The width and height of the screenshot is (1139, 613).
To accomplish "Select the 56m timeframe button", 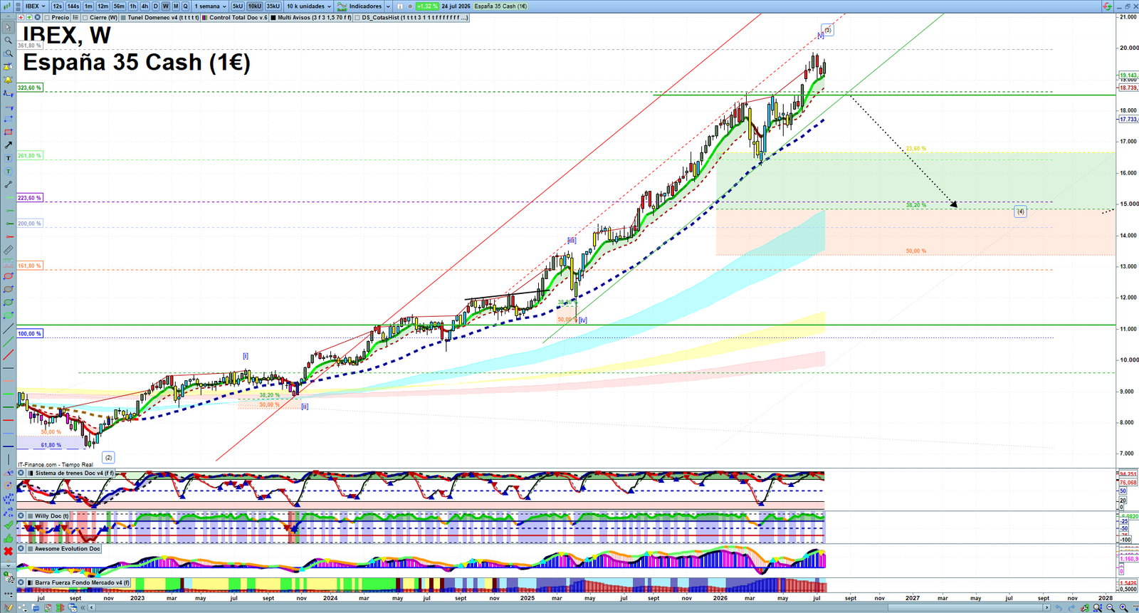I will 119,6.
